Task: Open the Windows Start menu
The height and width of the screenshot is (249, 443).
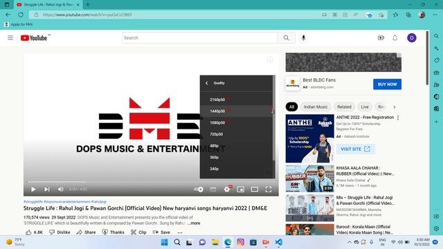Action: (164, 242)
